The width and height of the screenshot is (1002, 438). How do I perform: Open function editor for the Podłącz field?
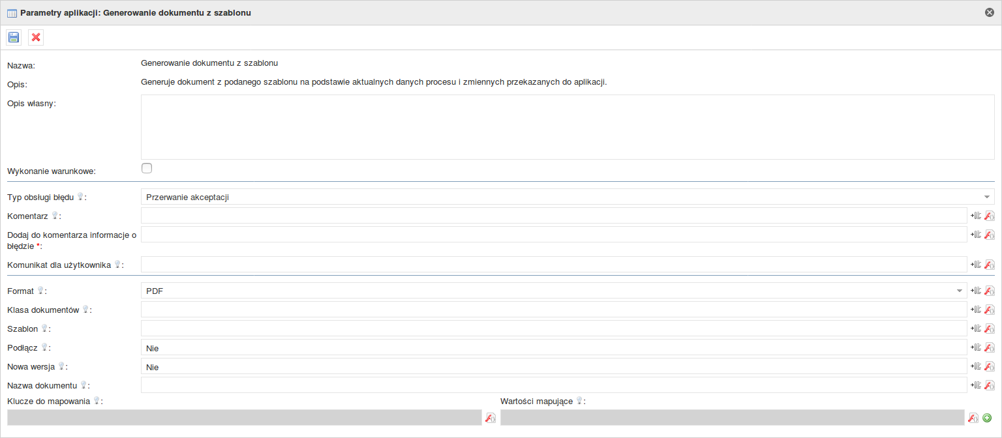[x=989, y=347]
